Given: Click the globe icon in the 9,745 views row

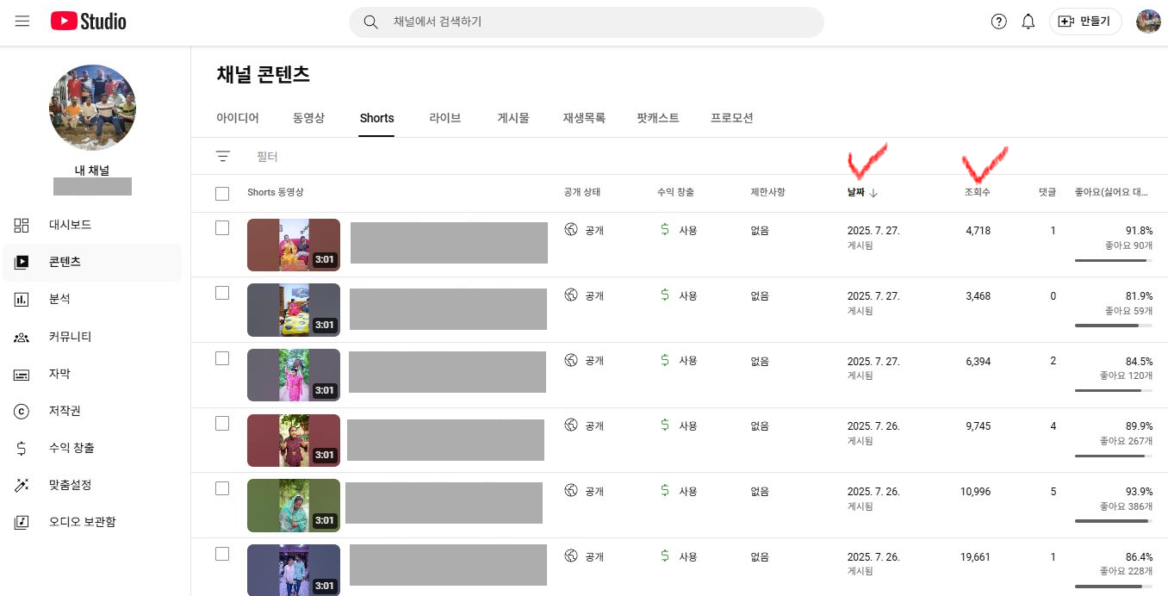Looking at the screenshot, I should (x=570, y=425).
